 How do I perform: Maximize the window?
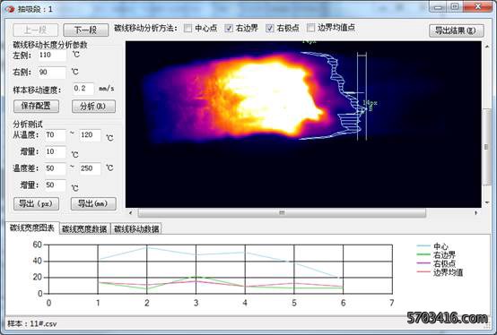click(455, 7)
